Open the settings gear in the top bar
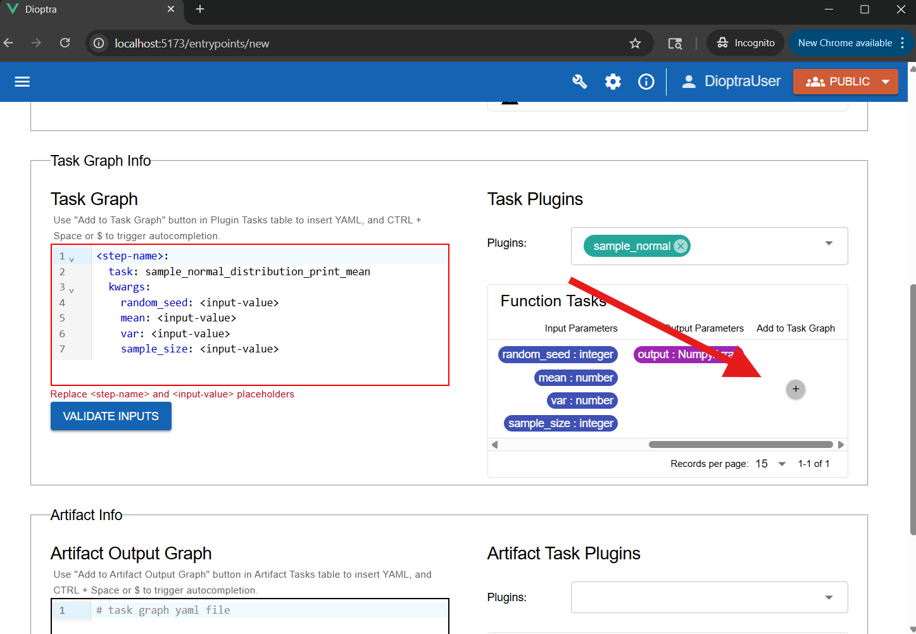This screenshot has height=634, width=916. [612, 82]
